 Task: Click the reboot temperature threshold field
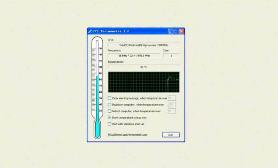(172, 111)
